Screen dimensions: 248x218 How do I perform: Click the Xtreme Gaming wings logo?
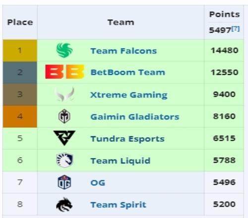point(64,94)
